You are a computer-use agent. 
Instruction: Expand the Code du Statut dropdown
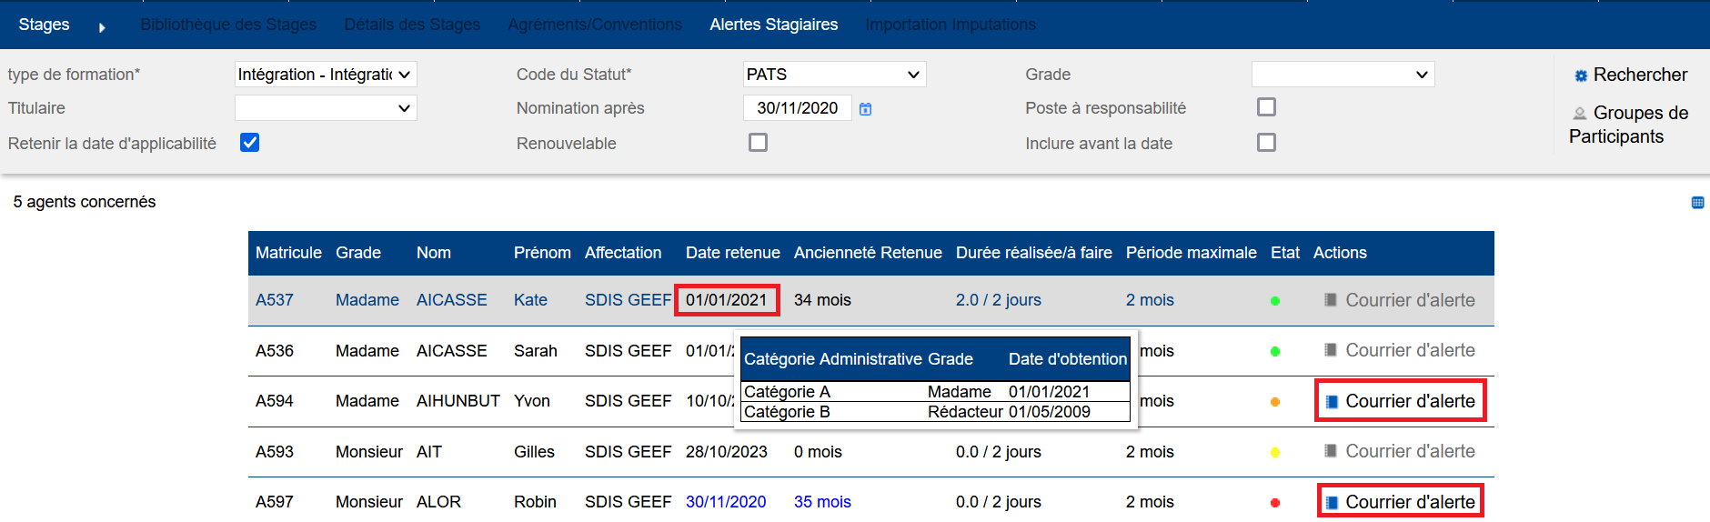click(x=834, y=75)
